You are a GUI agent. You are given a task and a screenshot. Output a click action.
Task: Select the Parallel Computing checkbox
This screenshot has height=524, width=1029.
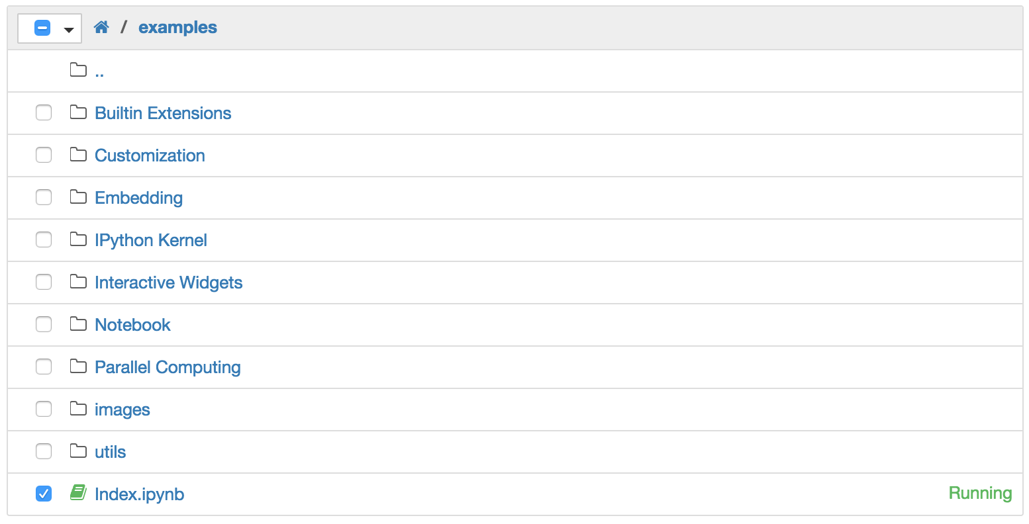point(43,367)
